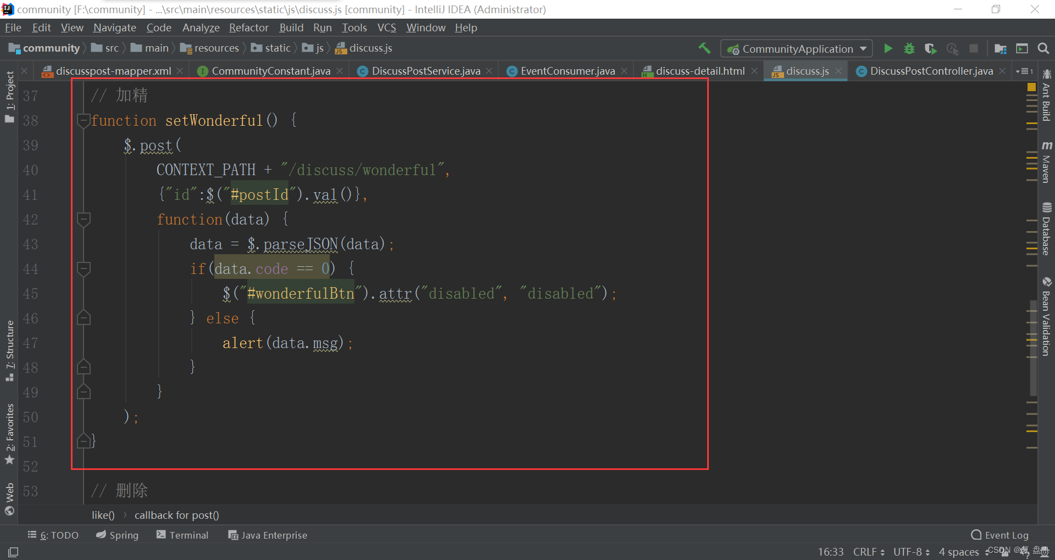The image size is (1055, 560).
Task: Open the CommunityApplication run configuration dropdown
Action: (x=796, y=49)
